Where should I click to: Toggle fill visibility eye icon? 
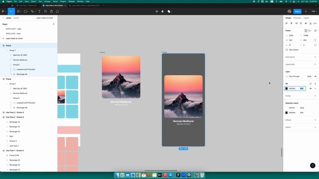pyautogui.click(x=311, y=89)
